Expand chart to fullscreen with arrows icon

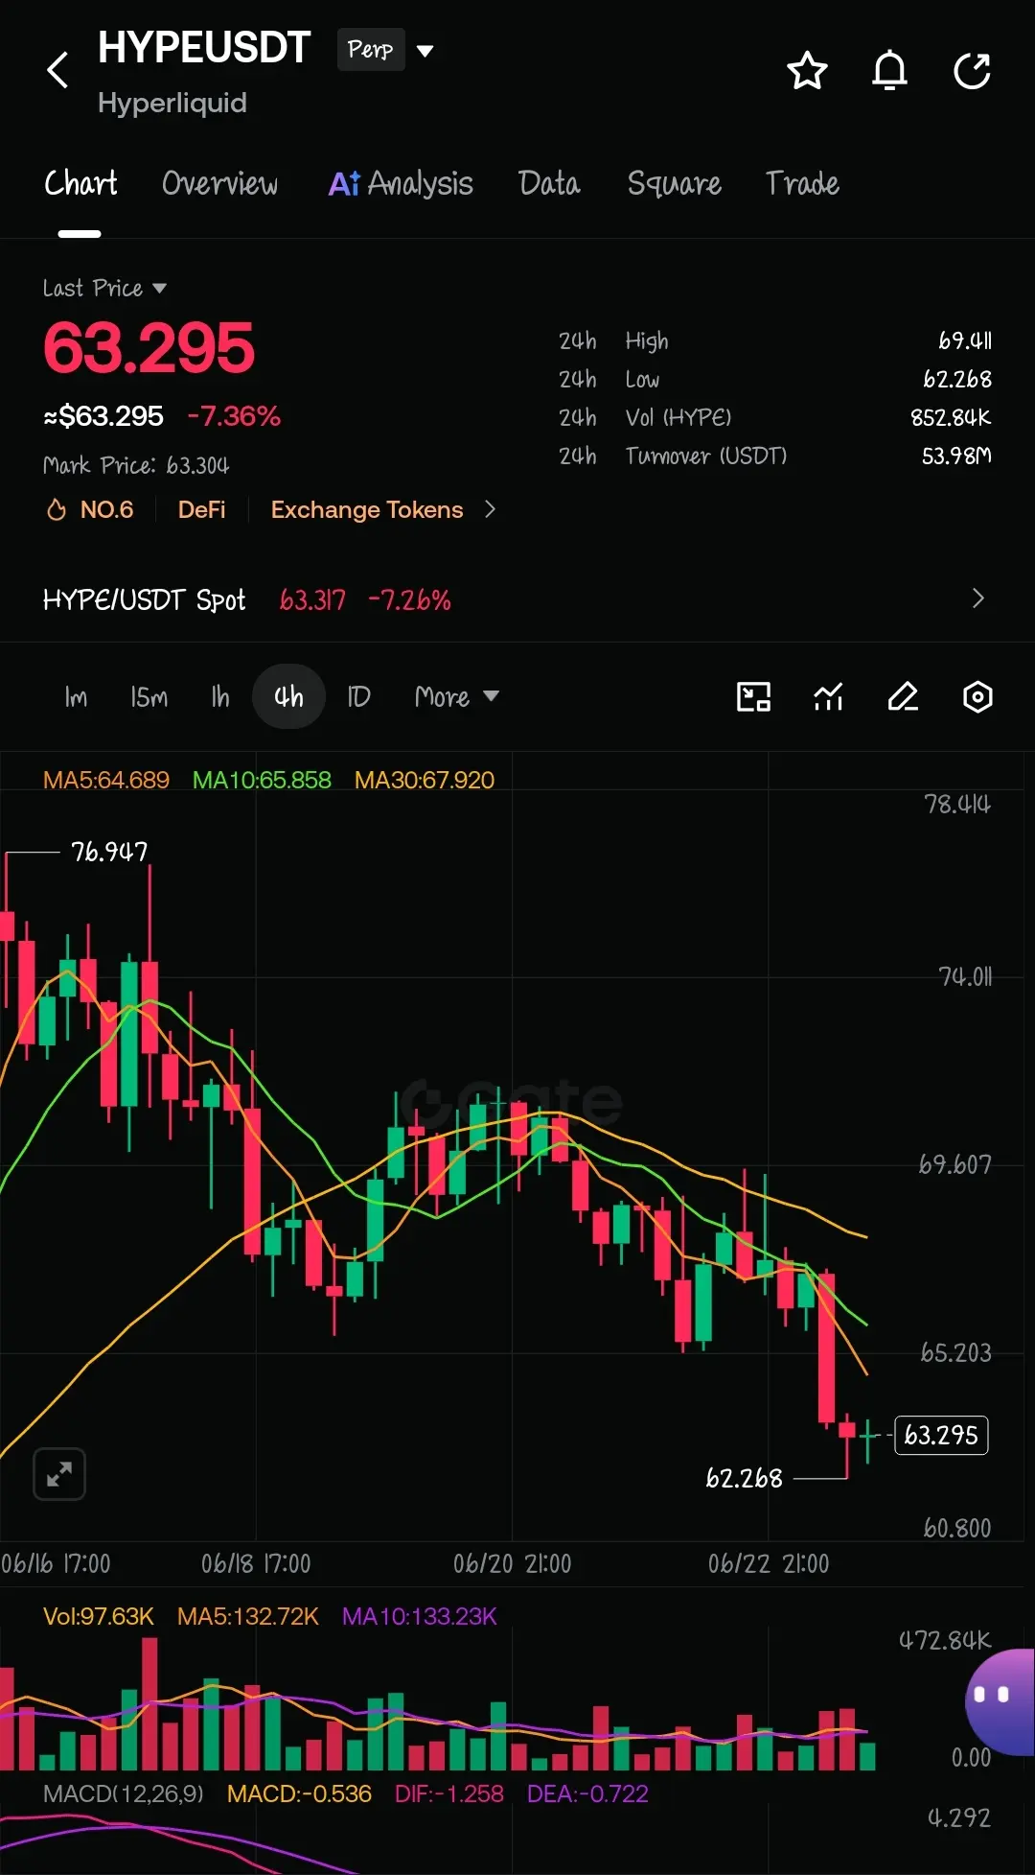[x=59, y=1473]
